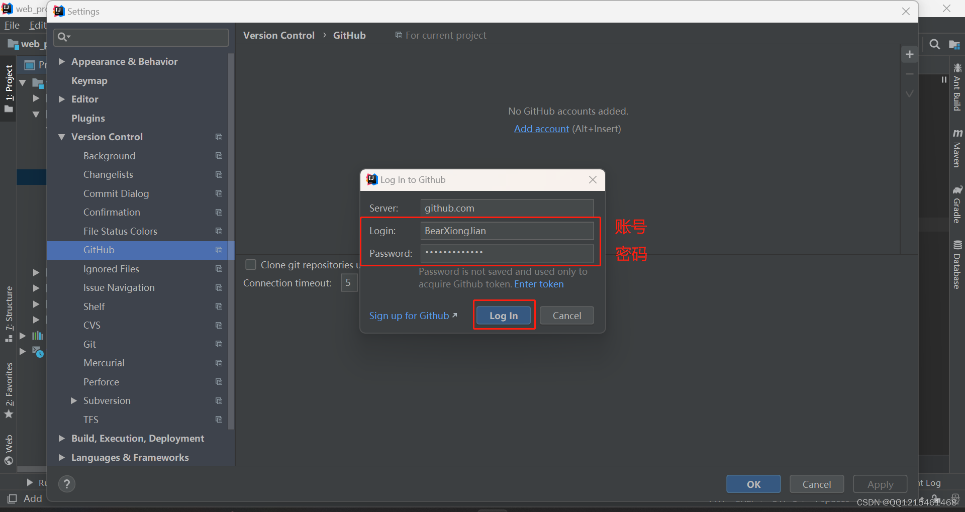Image resolution: width=965 pixels, height=512 pixels.
Task: Click the IDE search everywhere magnifier icon
Action: click(935, 44)
